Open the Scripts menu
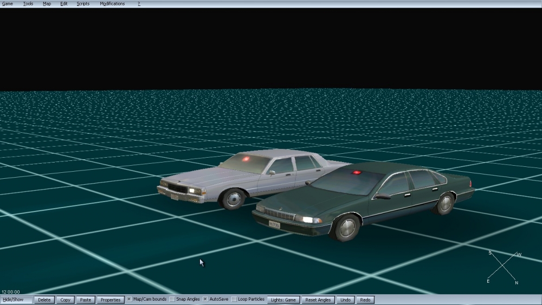 click(83, 4)
